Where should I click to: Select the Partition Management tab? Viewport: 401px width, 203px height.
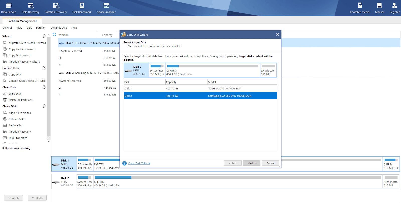point(22,21)
